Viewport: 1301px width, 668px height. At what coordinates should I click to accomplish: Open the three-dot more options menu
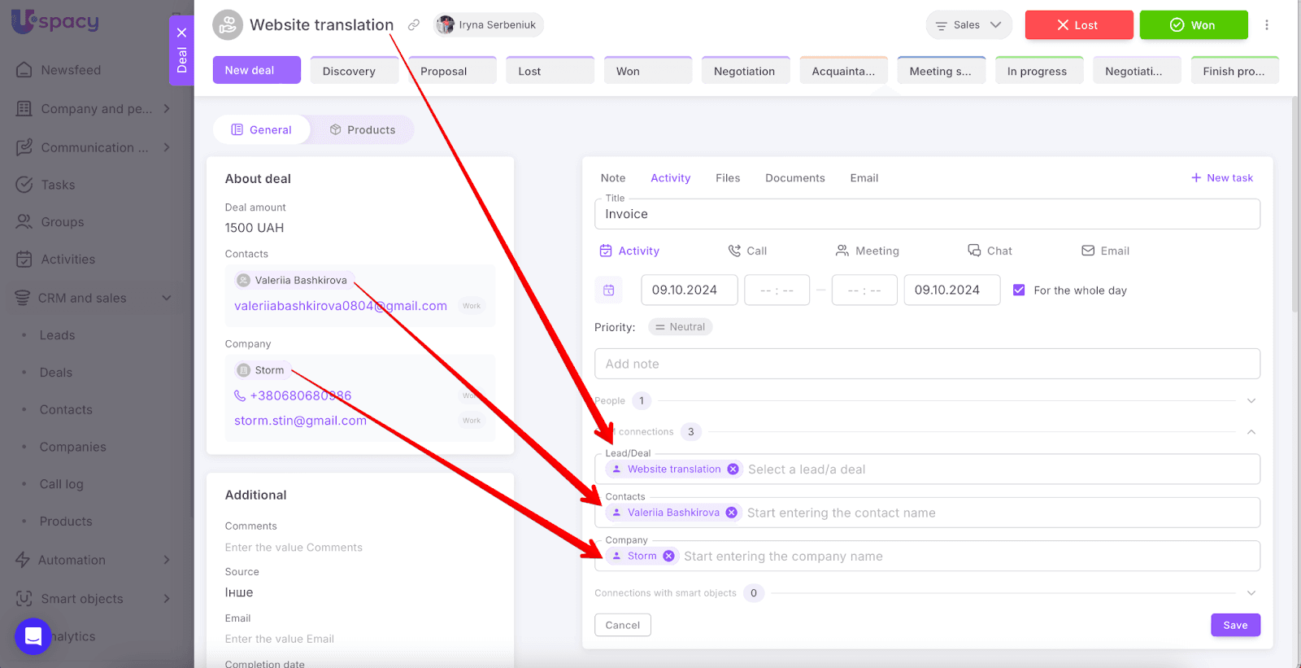(x=1266, y=25)
